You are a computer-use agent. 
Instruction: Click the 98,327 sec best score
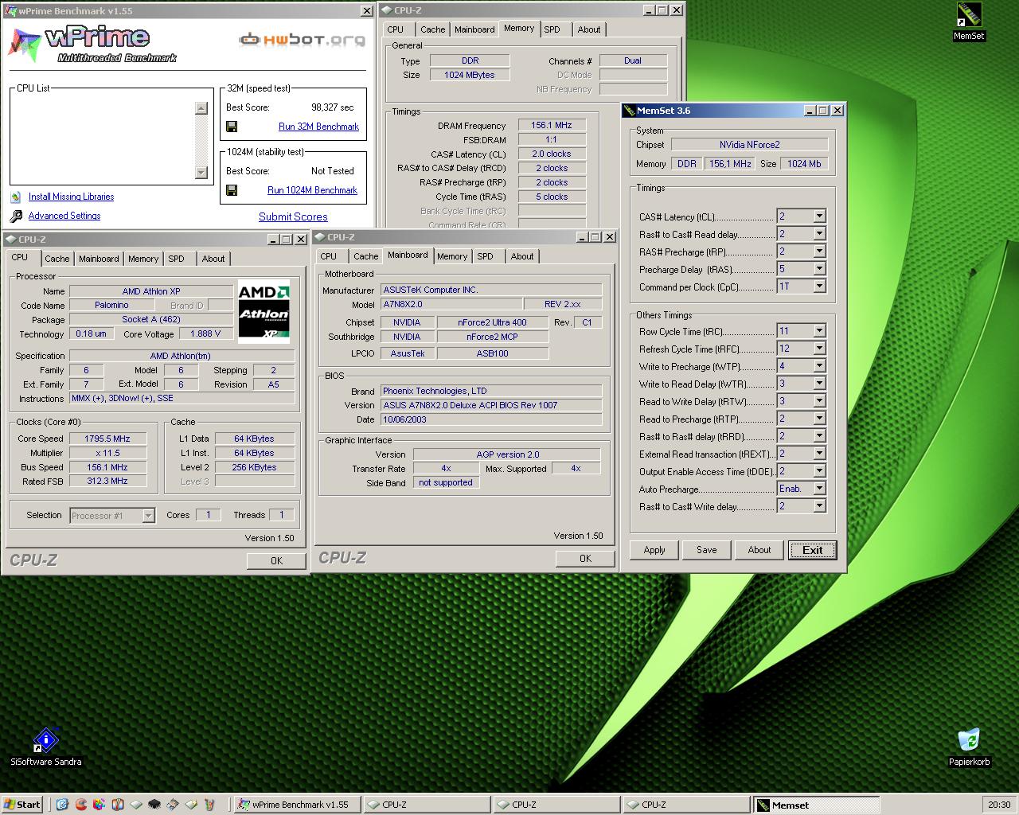point(333,107)
